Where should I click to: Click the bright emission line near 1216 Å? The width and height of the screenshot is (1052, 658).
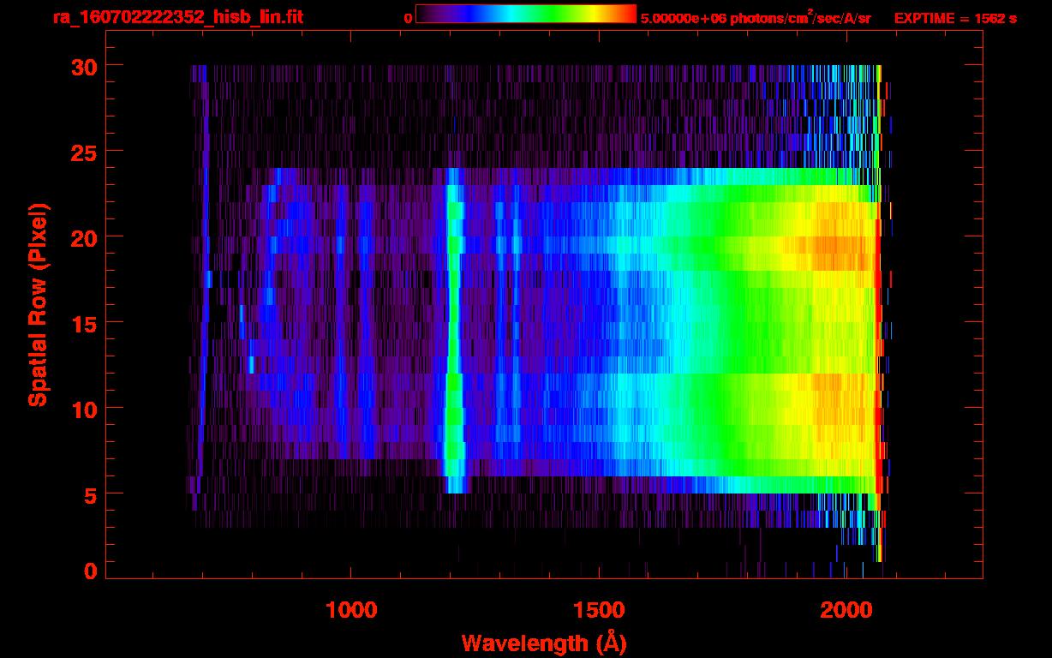coord(454,326)
